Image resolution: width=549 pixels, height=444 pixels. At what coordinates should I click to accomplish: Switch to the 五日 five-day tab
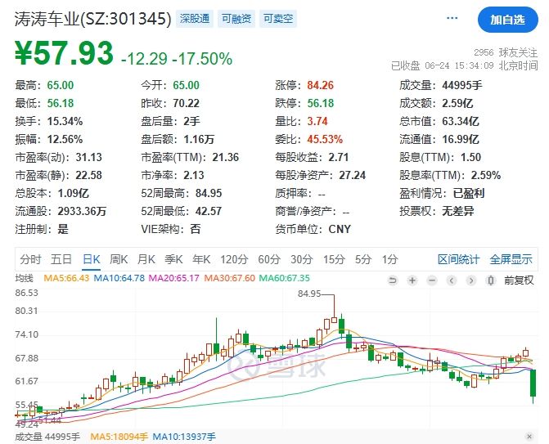tap(61, 259)
